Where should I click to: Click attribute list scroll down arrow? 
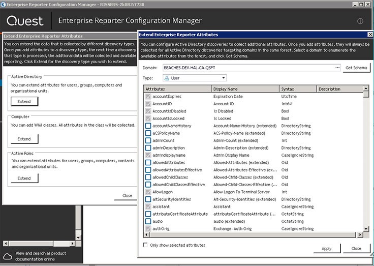point(366,229)
